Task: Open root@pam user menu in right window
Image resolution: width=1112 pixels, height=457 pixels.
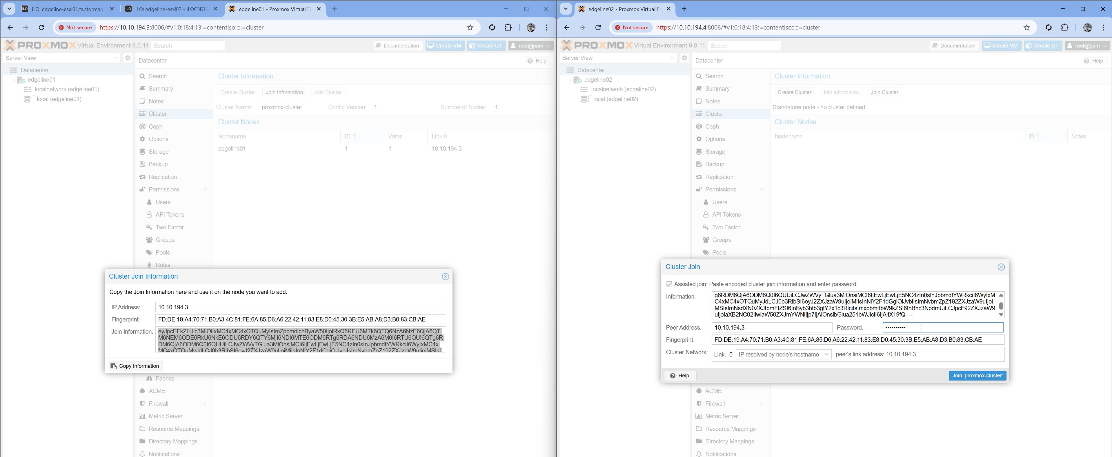Action: click(x=1087, y=46)
